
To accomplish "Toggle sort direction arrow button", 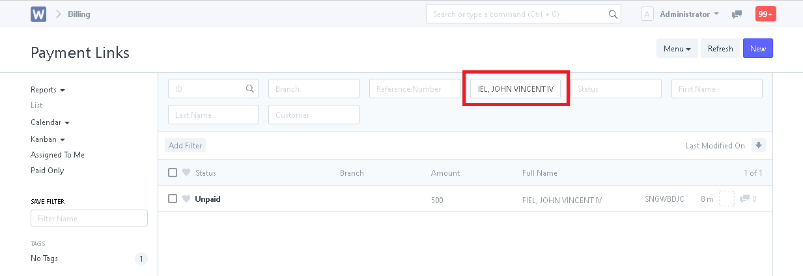I will pyautogui.click(x=758, y=145).
